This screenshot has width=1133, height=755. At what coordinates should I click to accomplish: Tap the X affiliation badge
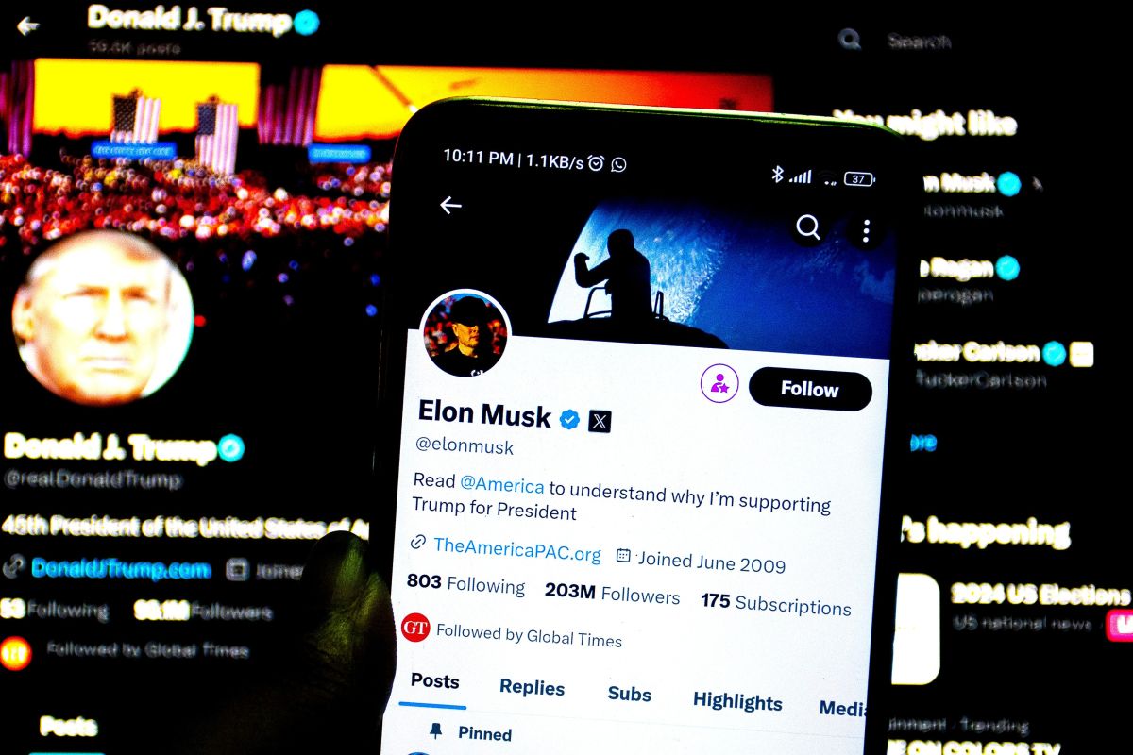(600, 420)
